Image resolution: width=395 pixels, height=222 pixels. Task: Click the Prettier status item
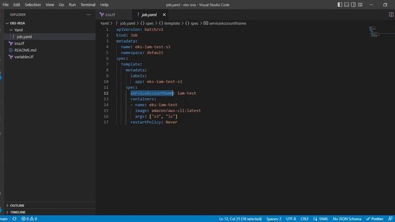pyautogui.click(x=375, y=219)
